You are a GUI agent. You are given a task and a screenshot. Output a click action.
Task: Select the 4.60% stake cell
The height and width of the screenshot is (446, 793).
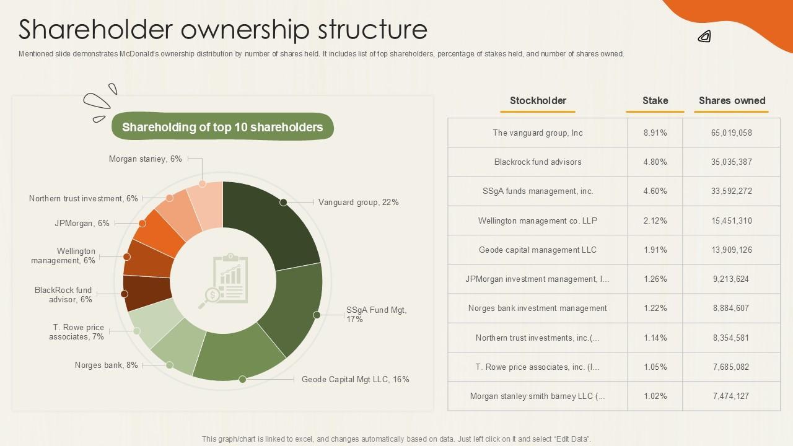[x=655, y=191]
